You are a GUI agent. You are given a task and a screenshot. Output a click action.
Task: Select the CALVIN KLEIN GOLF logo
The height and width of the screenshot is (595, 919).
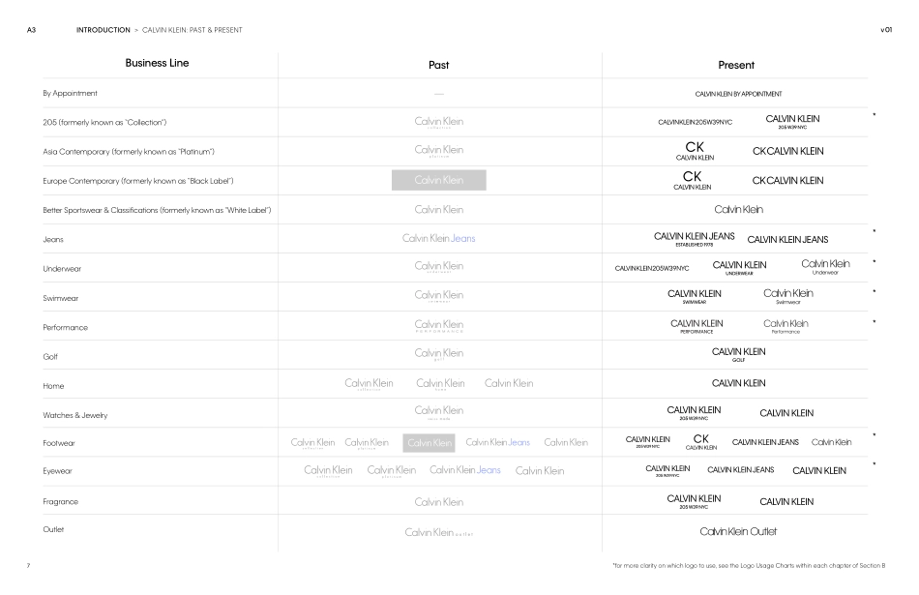point(738,354)
